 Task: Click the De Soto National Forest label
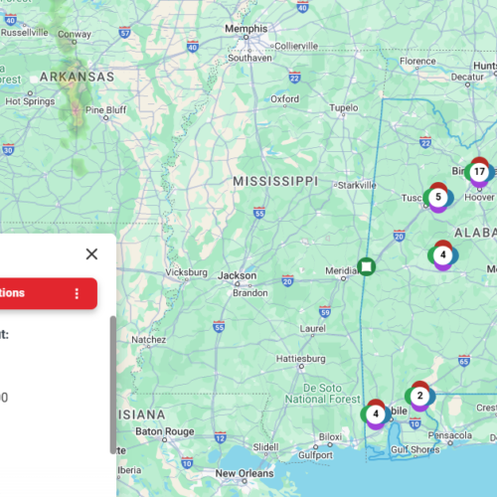click(322, 394)
